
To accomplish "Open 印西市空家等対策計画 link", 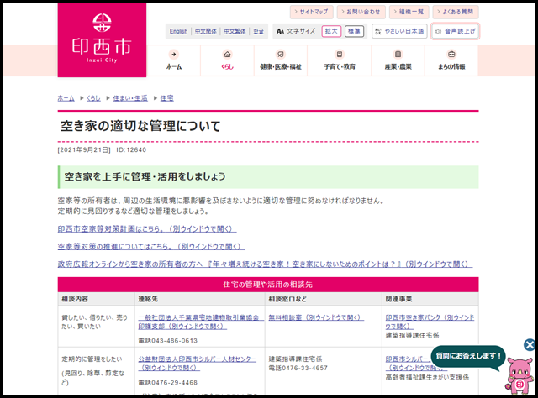I will click(146, 228).
